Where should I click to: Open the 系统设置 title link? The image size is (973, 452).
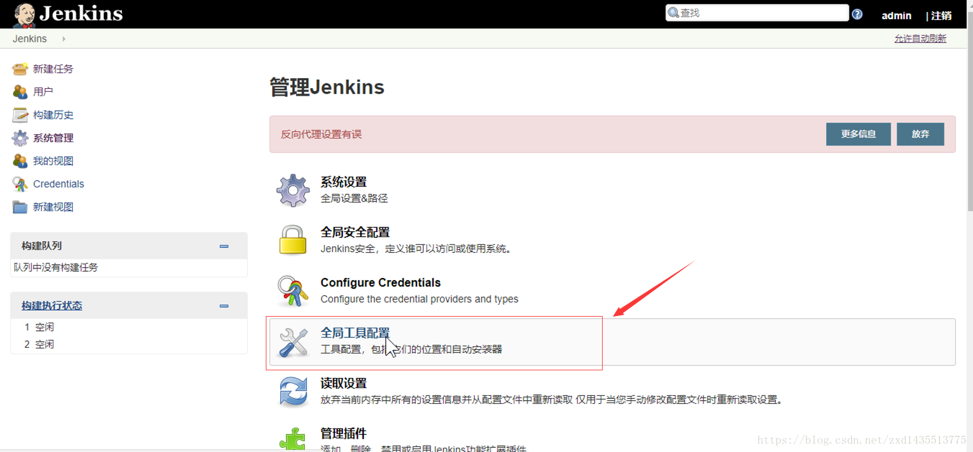coord(343,182)
